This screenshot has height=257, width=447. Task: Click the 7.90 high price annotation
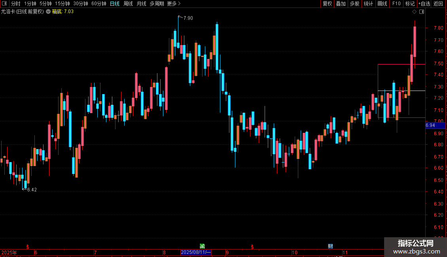coord(188,18)
